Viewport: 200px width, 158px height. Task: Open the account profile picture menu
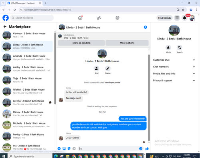point(192,18)
